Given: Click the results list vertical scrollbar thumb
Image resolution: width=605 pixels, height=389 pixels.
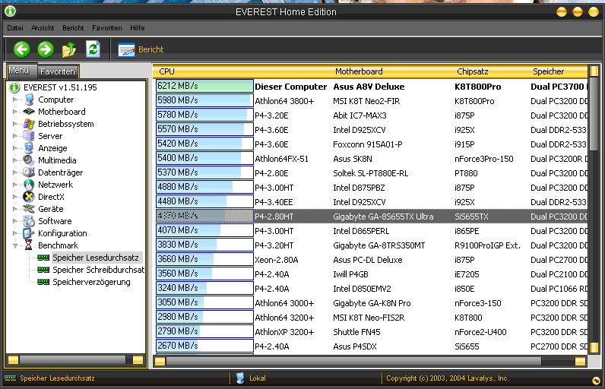Looking at the screenshot, I should [594, 115].
